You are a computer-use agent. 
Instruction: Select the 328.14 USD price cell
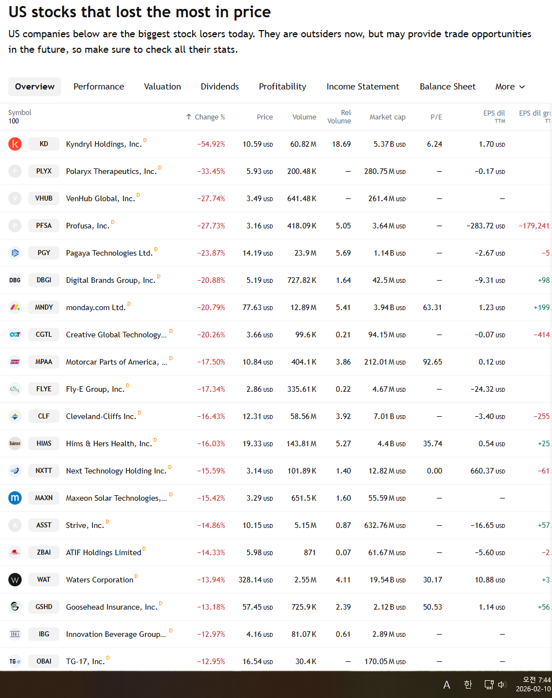(x=255, y=580)
